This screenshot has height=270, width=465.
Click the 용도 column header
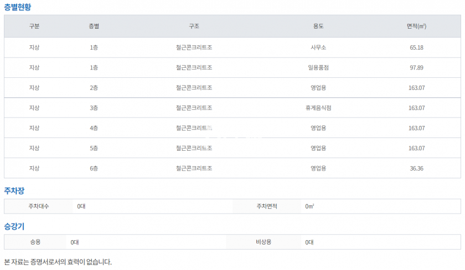point(318,27)
